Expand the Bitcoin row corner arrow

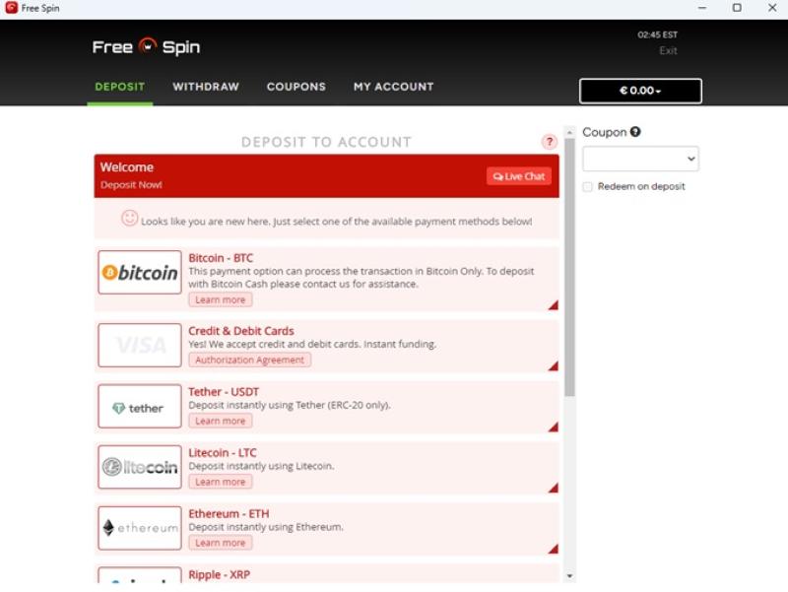(553, 305)
